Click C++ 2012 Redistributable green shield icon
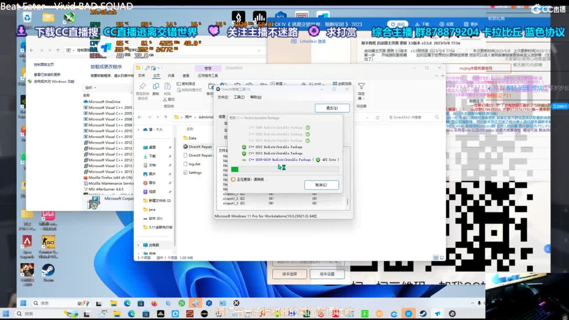This screenshot has width=569, height=320. (244, 147)
